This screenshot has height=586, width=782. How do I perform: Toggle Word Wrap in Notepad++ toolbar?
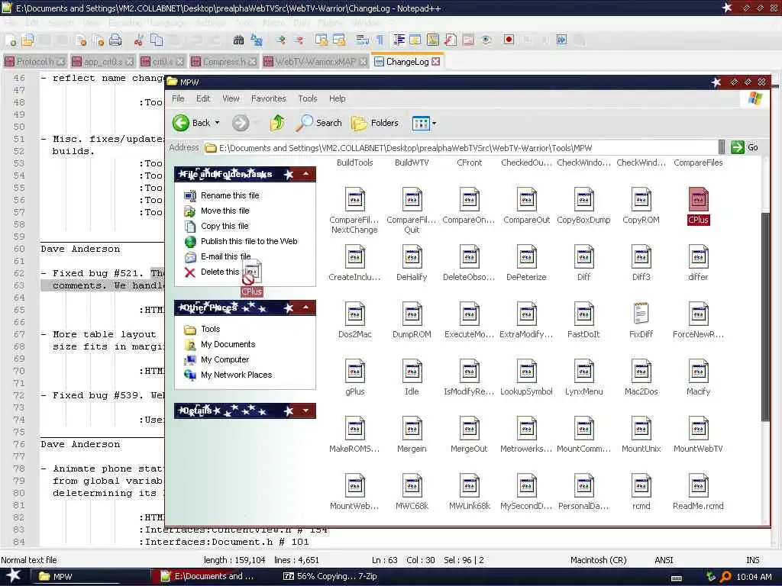[x=363, y=40]
